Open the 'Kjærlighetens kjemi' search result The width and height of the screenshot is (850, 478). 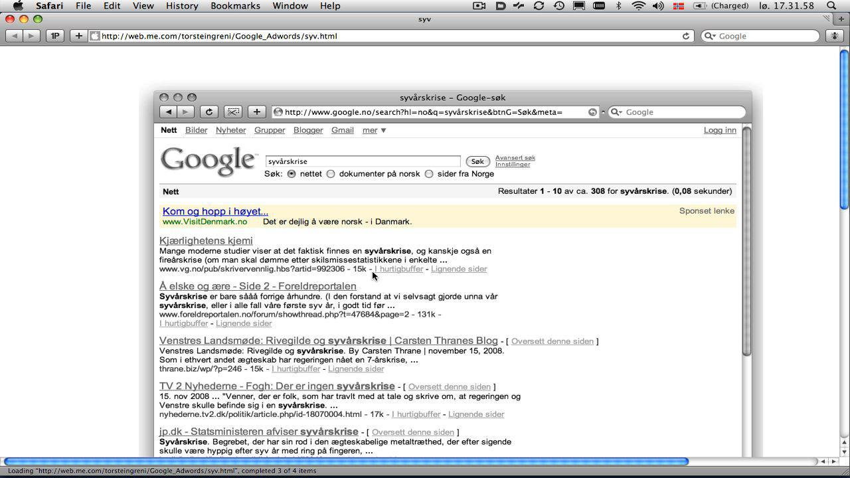[206, 240]
